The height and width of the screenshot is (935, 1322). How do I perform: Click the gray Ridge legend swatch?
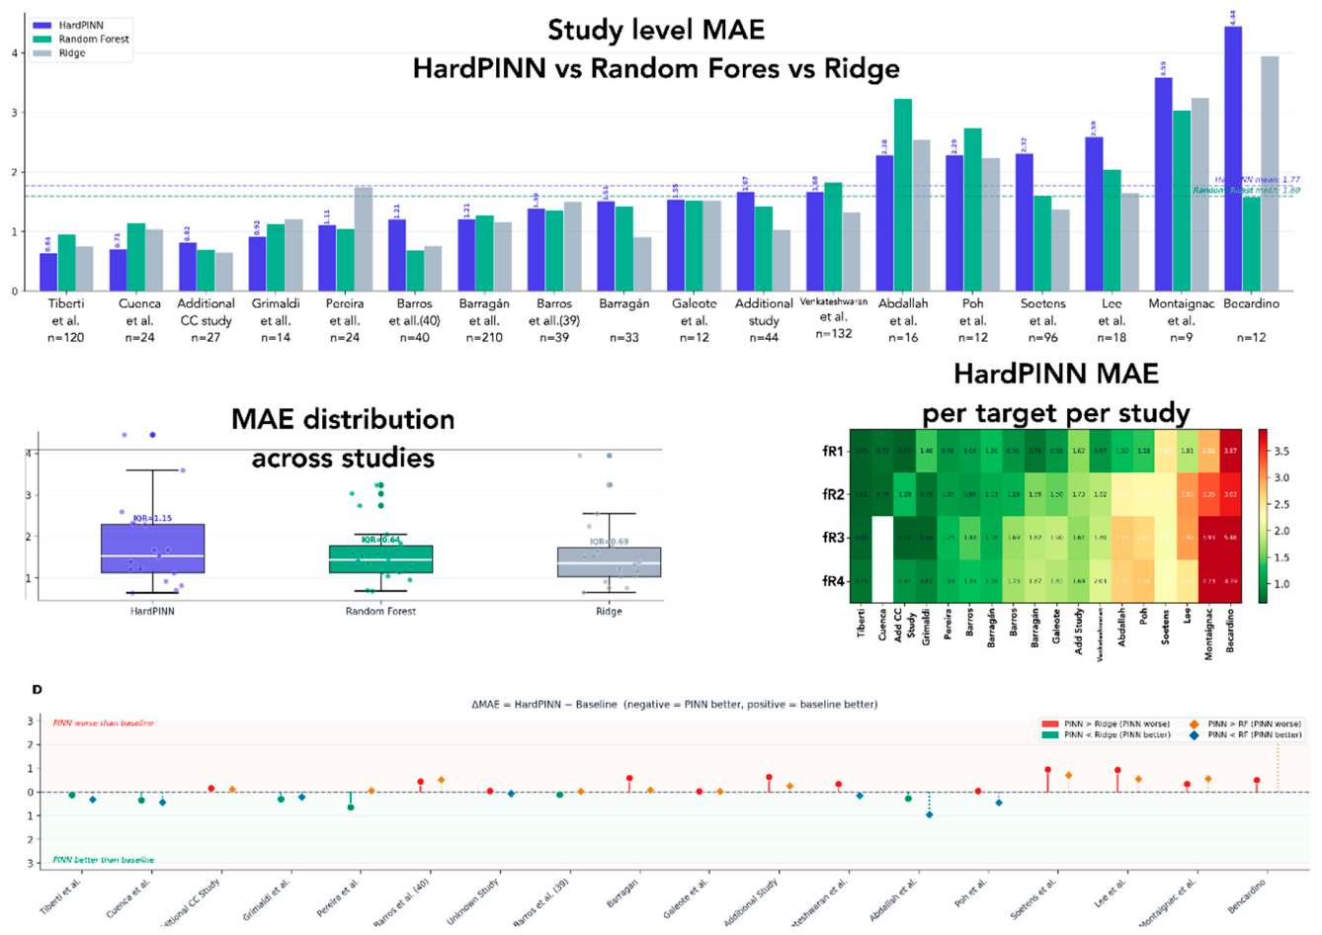[42, 53]
